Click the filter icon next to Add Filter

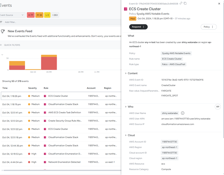(1, 22)
